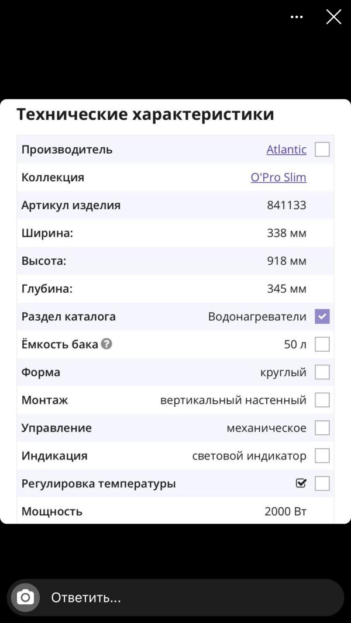The height and width of the screenshot is (623, 351).
Task: Open the Atlantic manufacturer link
Action: click(287, 150)
